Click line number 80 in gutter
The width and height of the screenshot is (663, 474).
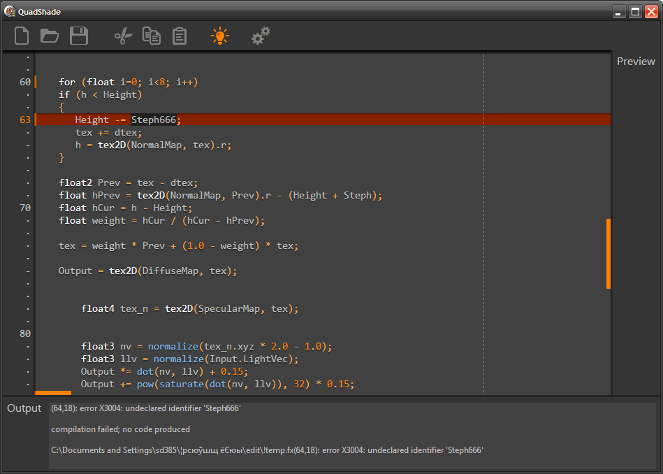pyautogui.click(x=25, y=333)
